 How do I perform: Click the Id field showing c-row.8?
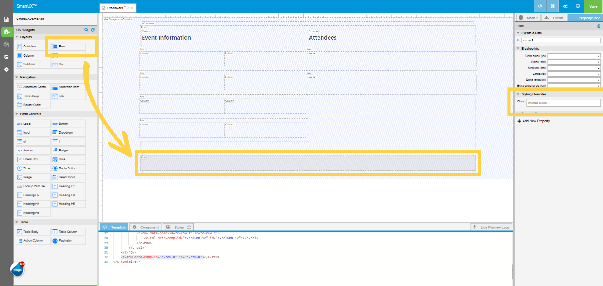[561, 40]
